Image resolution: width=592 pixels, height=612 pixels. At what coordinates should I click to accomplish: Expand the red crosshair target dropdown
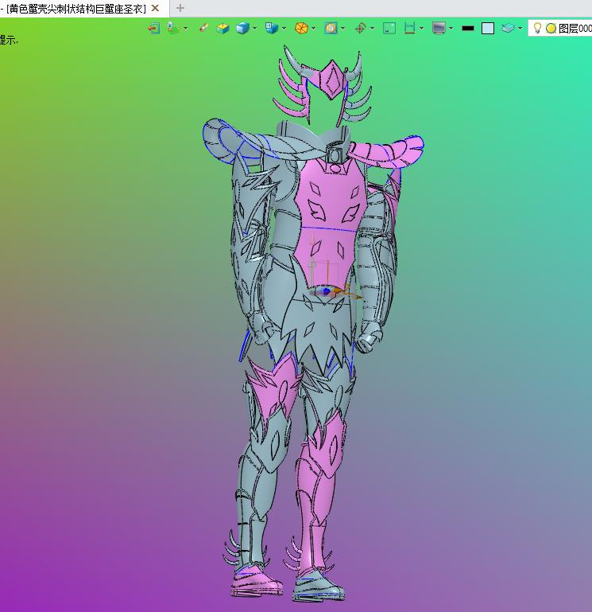click(x=373, y=29)
